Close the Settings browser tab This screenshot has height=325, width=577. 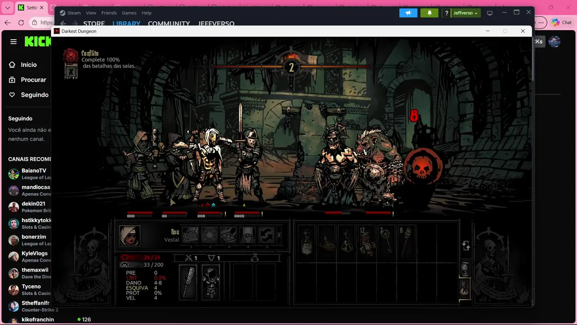click(42, 8)
